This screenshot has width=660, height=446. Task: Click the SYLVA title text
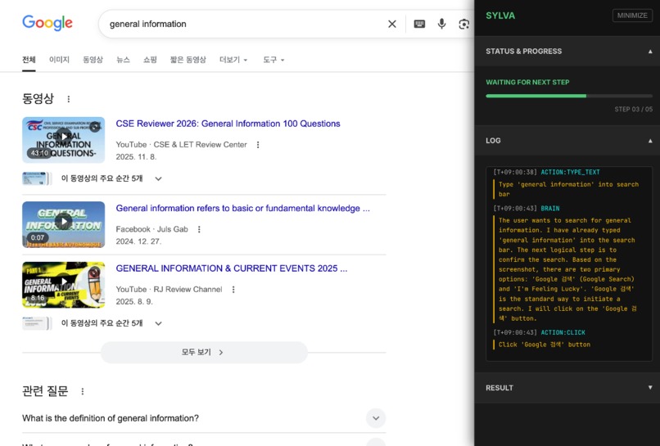click(x=500, y=16)
